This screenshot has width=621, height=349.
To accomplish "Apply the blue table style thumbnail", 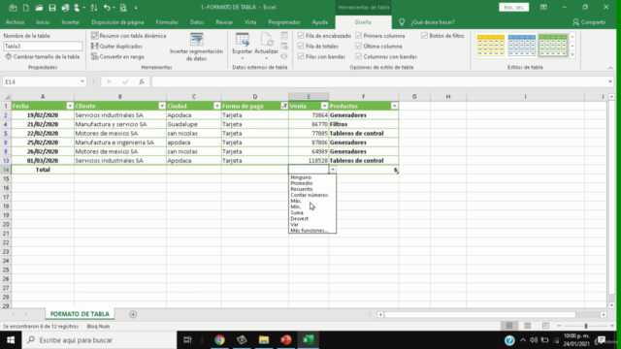I will click(522, 46).
